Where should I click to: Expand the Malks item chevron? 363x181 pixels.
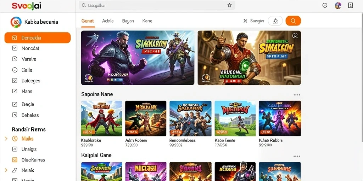click(6, 139)
